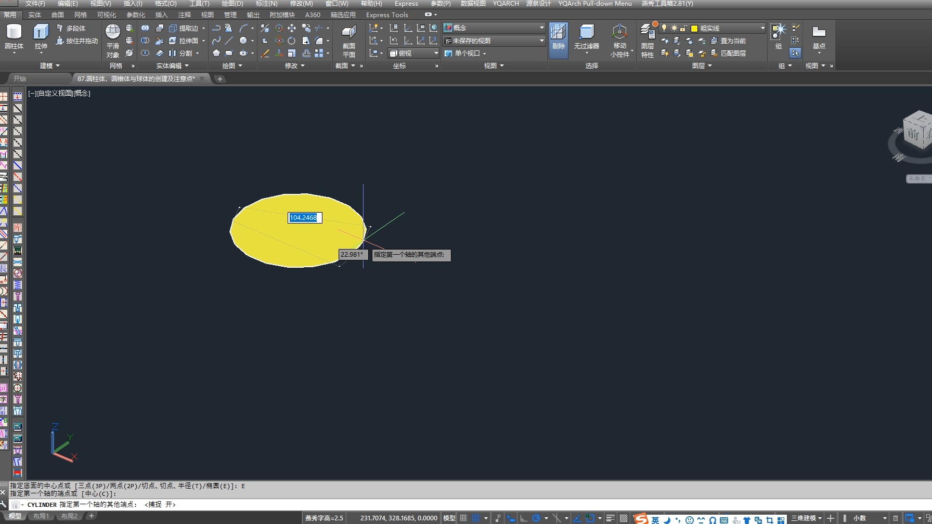Open the 格式(O) menu
This screenshot has width=932, height=524.
click(x=165, y=3)
